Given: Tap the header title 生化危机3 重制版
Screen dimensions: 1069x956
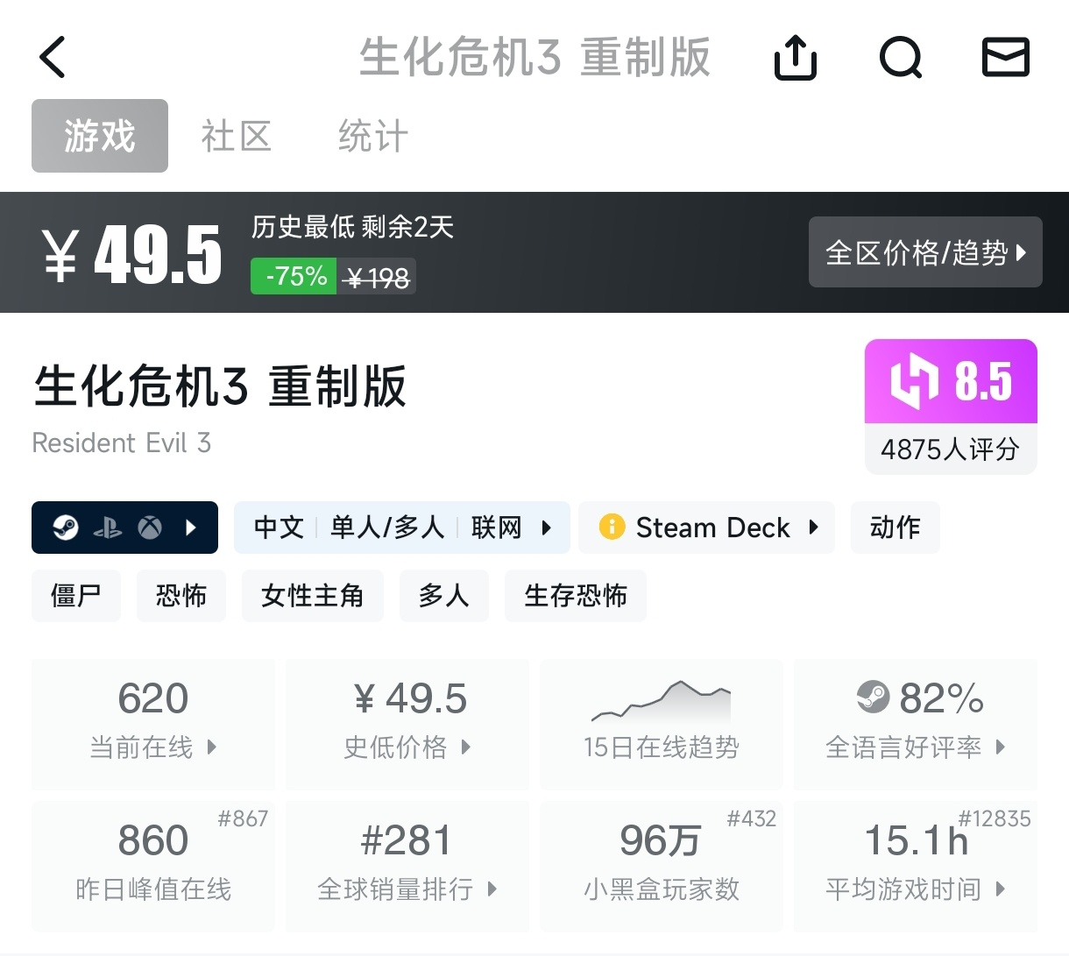Looking at the screenshot, I should pyautogui.click(x=534, y=58).
